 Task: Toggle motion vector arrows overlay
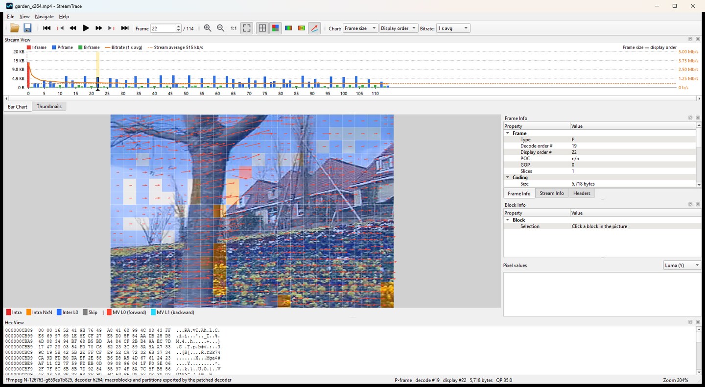[315, 28]
